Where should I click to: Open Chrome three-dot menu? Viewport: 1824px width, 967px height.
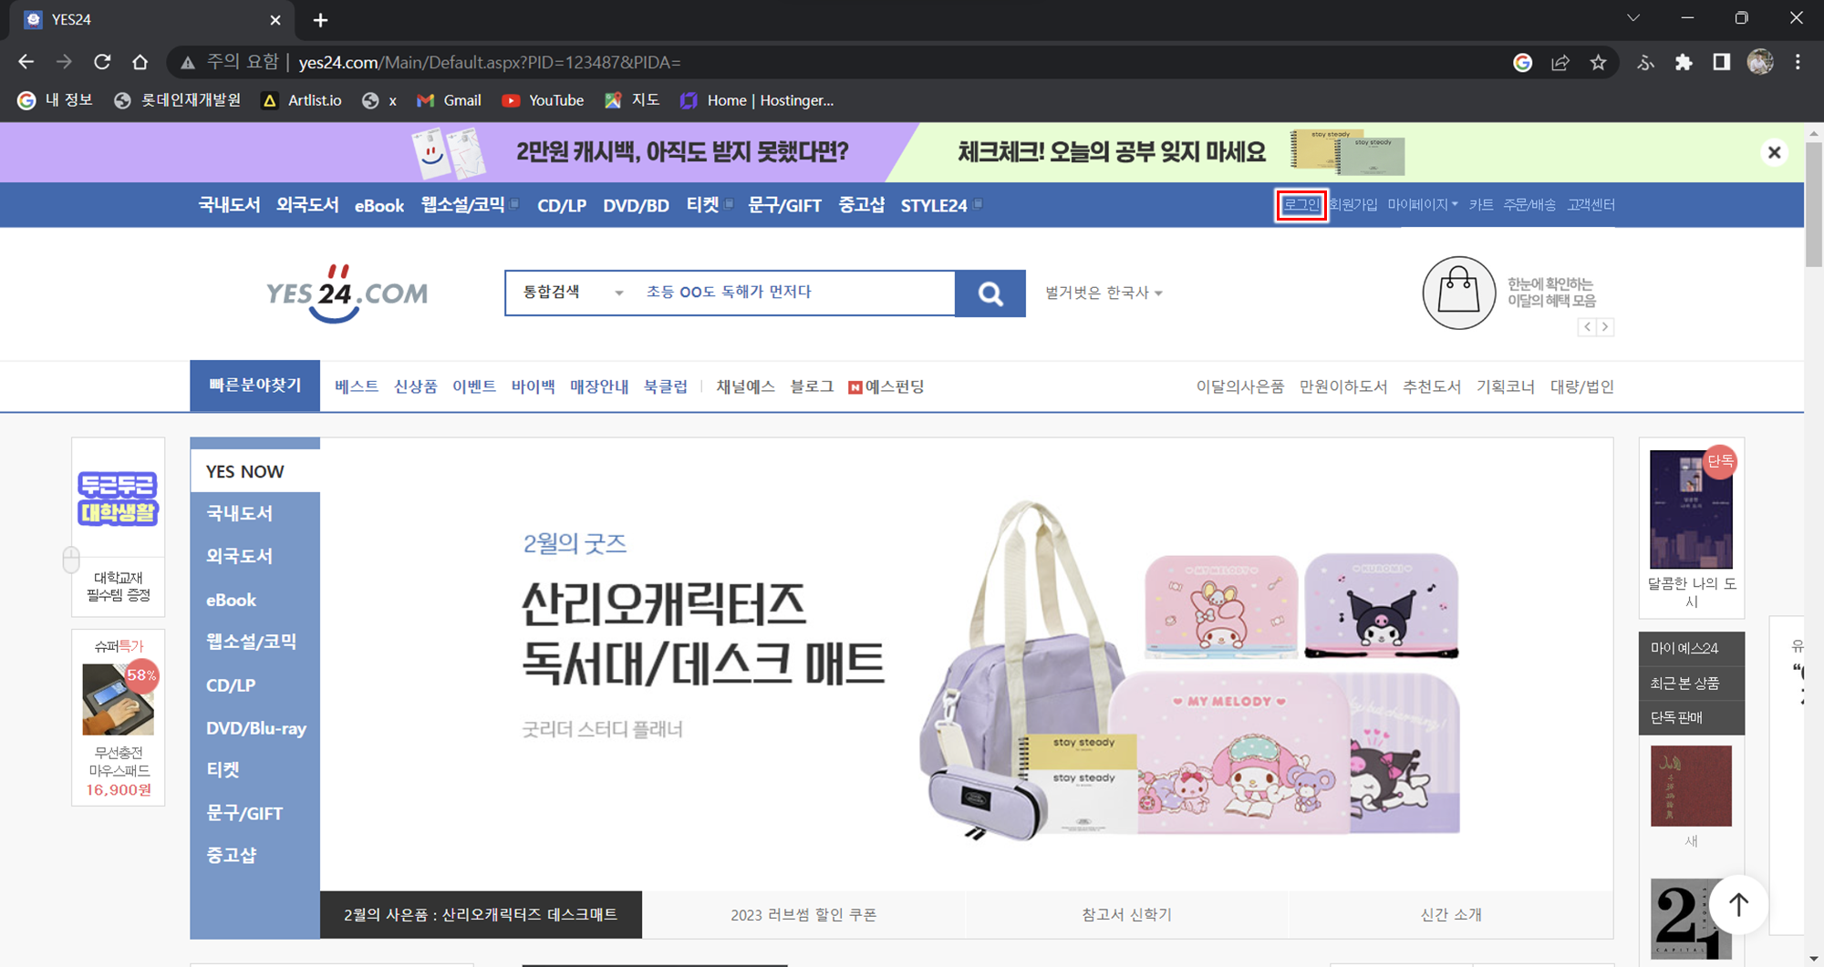(x=1798, y=62)
